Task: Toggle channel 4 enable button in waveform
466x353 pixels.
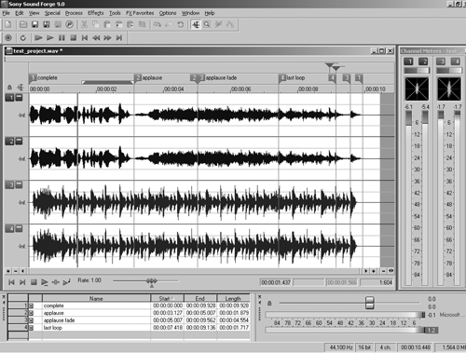Action: click(9, 229)
